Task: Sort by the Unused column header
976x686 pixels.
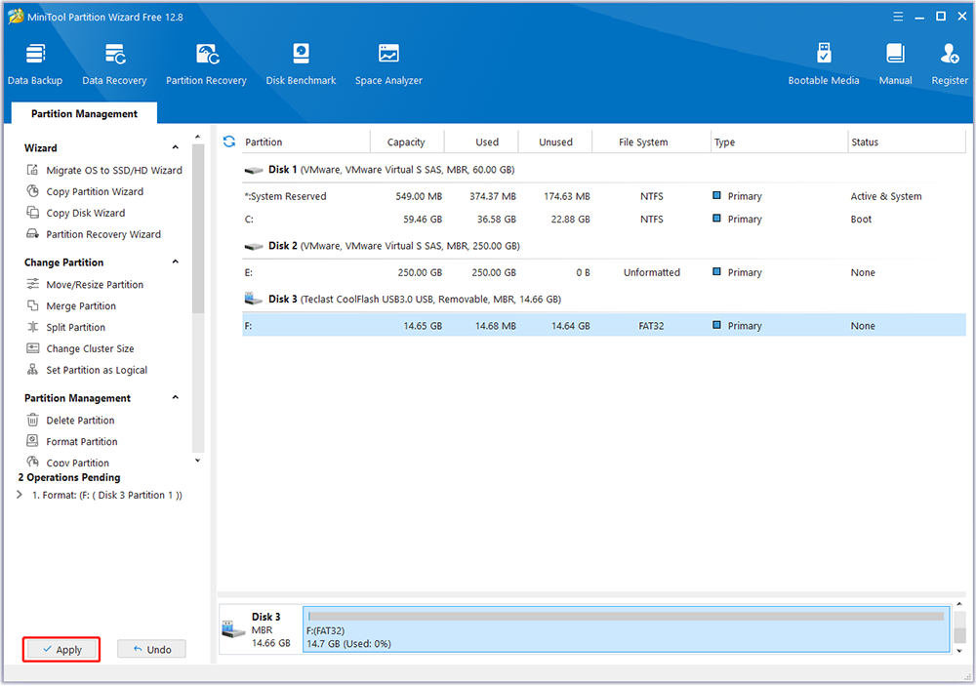Action: pos(555,141)
